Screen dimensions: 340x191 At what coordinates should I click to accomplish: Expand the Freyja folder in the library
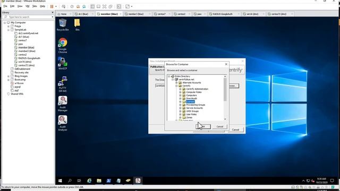click(8, 26)
